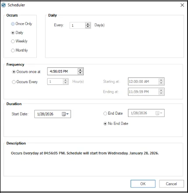The width and height of the screenshot is (188, 193).
Task: Decrease the Occurs Every Hour(s) value
Action: pos(66,83)
